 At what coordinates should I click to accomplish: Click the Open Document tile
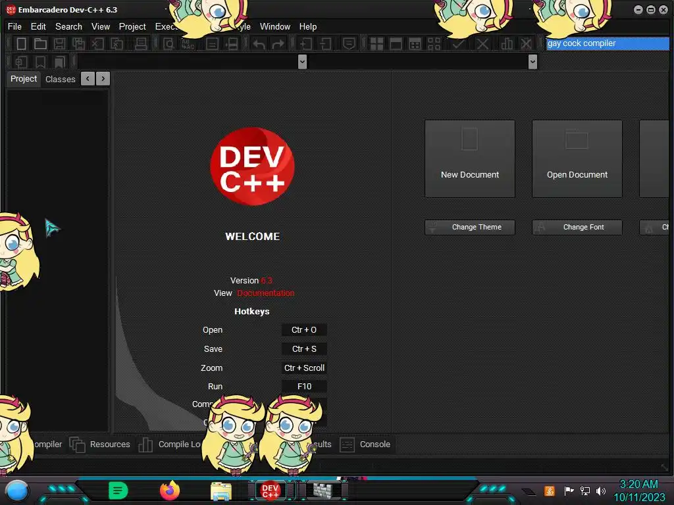pyautogui.click(x=577, y=159)
